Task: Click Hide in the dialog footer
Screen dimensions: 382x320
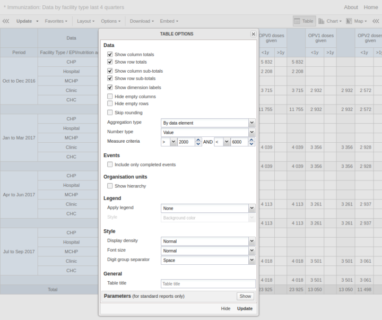Action: point(225,308)
